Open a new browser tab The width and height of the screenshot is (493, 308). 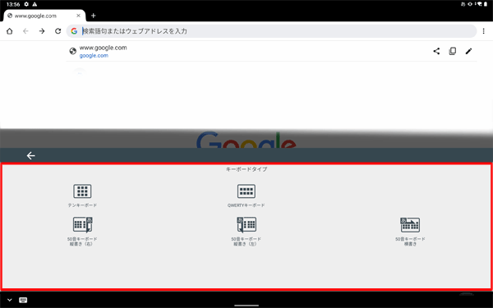(x=94, y=16)
